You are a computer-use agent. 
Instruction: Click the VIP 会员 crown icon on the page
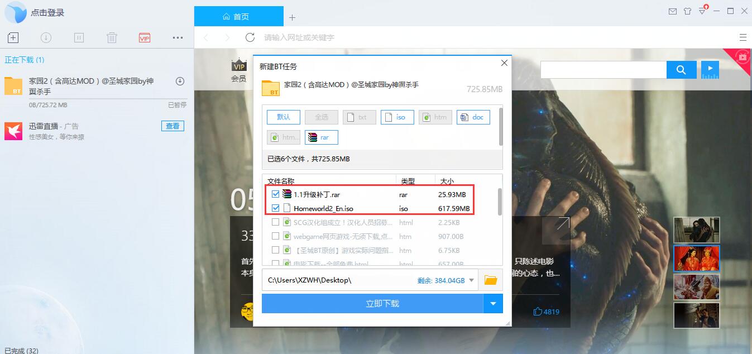239,70
